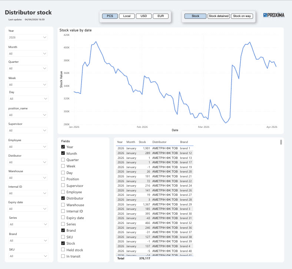The width and height of the screenshot is (292, 269).
Task: Open the Expiry date filter dropdown
Action: [x=27, y=209]
